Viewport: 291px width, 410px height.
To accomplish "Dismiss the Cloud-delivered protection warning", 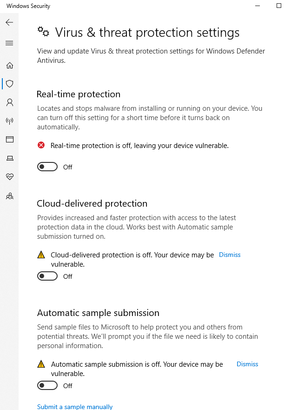I will coord(230,255).
